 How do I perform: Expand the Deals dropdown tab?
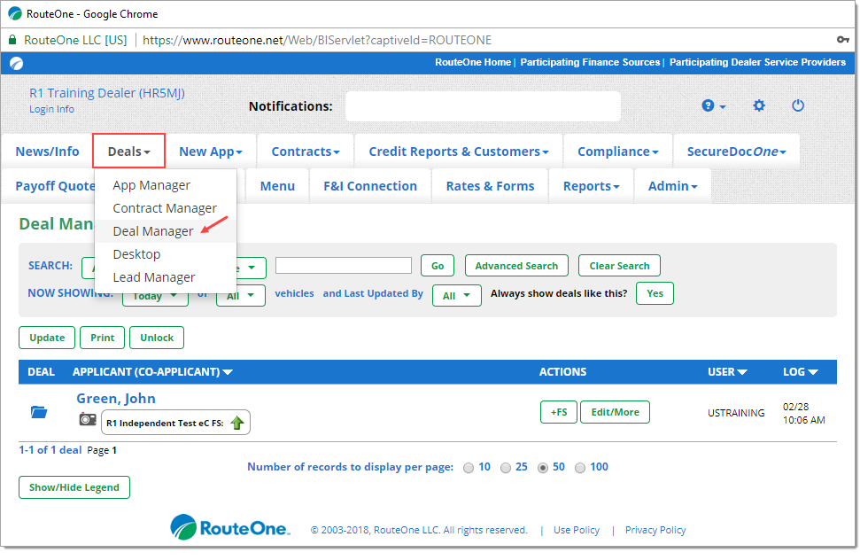(129, 151)
